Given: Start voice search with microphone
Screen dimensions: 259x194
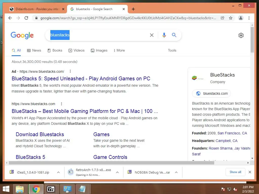Looking at the screenshot, I should point(164,35).
